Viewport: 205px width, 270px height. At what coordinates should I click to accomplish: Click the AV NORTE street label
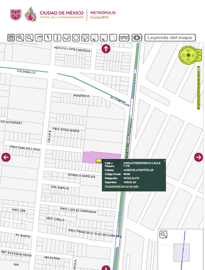23,236
